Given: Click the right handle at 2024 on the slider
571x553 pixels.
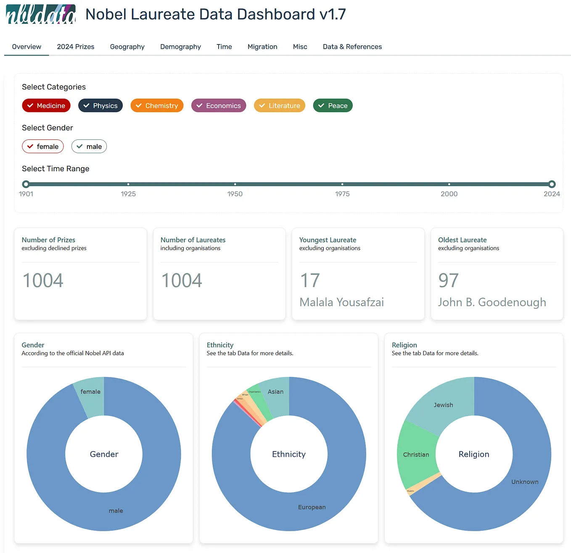Looking at the screenshot, I should click(551, 184).
